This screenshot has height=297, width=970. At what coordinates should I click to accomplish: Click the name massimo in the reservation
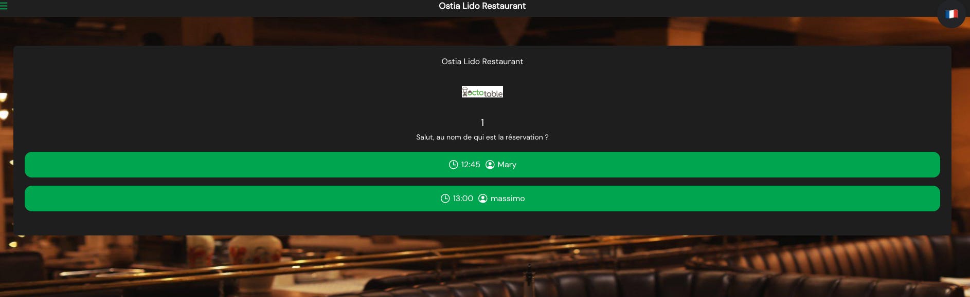click(x=508, y=199)
